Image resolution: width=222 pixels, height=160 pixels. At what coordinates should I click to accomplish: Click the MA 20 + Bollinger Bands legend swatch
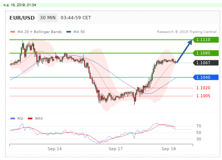click(x=13, y=32)
